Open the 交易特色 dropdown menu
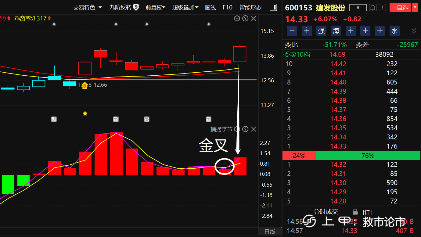The image size is (421, 237). [x=87, y=7]
